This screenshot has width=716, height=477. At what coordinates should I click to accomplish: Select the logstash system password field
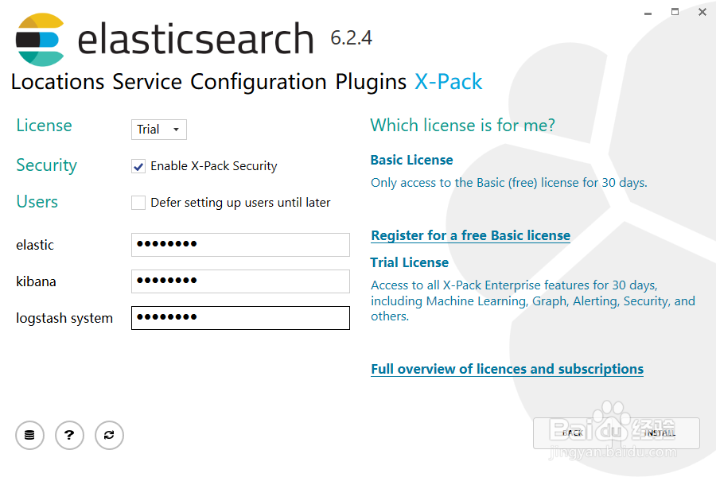[x=240, y=317]
